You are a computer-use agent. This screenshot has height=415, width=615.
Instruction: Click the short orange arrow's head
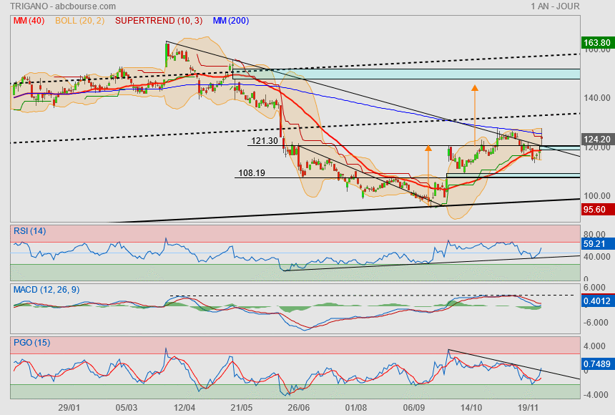(428, 148)
